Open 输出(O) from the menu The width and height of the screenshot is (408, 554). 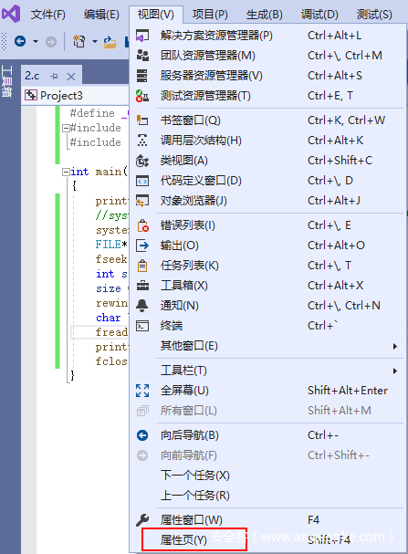click(x=267, y=246)
